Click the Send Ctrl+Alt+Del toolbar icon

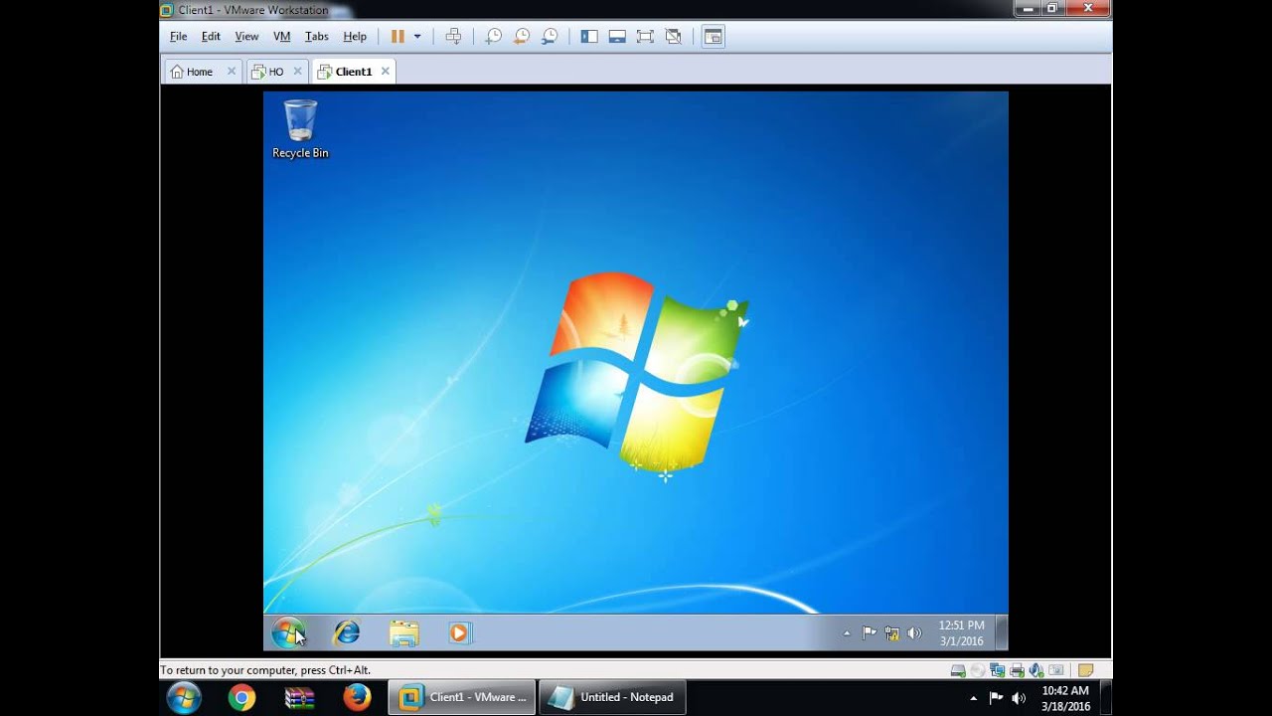(453, 36)
